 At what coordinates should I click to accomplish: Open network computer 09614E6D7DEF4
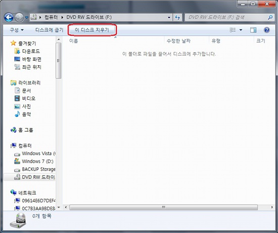pyautogui.click(x=38, y=201)
